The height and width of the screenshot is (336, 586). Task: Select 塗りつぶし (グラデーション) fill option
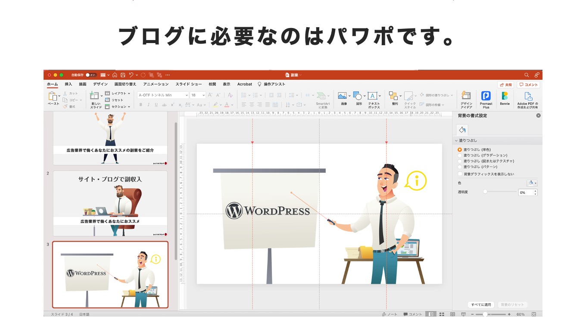click(x=460, y=156)
